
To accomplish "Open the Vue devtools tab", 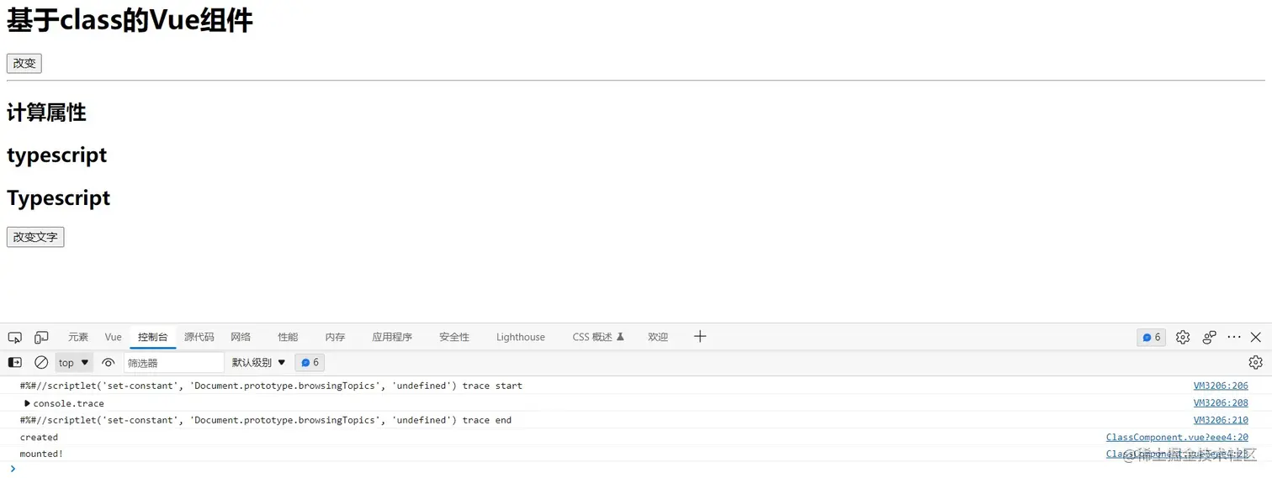I will (x=114, y=337).
